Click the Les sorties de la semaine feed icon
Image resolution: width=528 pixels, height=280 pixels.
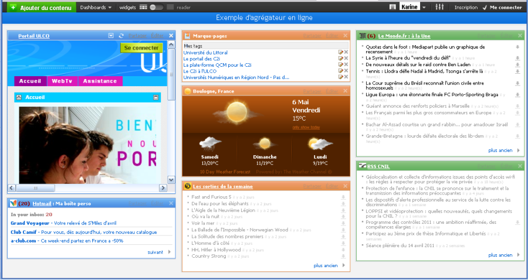[x=188, y=186]
